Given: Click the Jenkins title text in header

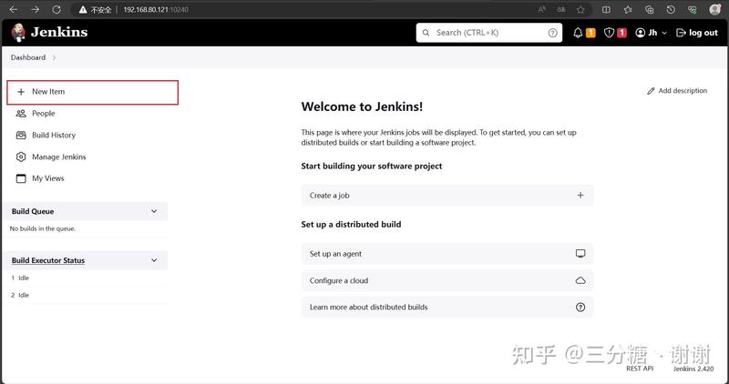Looking at the screenshot, I should 59,32.
